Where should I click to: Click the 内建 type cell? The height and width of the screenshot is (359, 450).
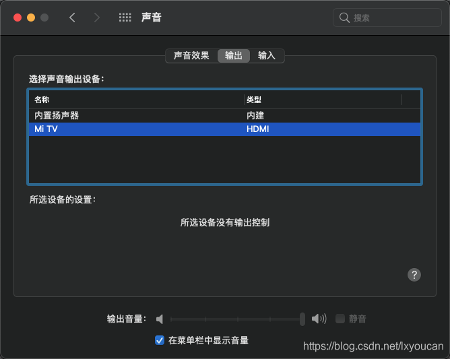click(255, 115)
